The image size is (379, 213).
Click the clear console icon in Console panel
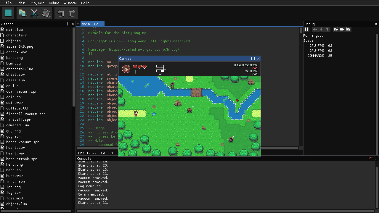point(371,159)
